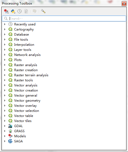Open processing History clock button
128x152 pixels.
point(20,11)
